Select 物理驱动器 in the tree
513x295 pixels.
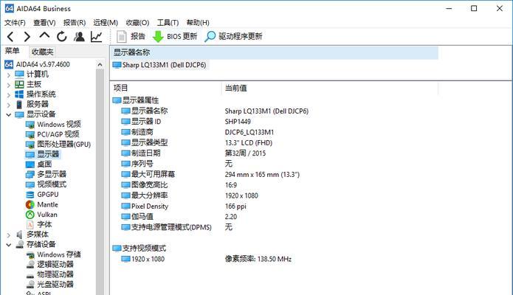point(50,274)
